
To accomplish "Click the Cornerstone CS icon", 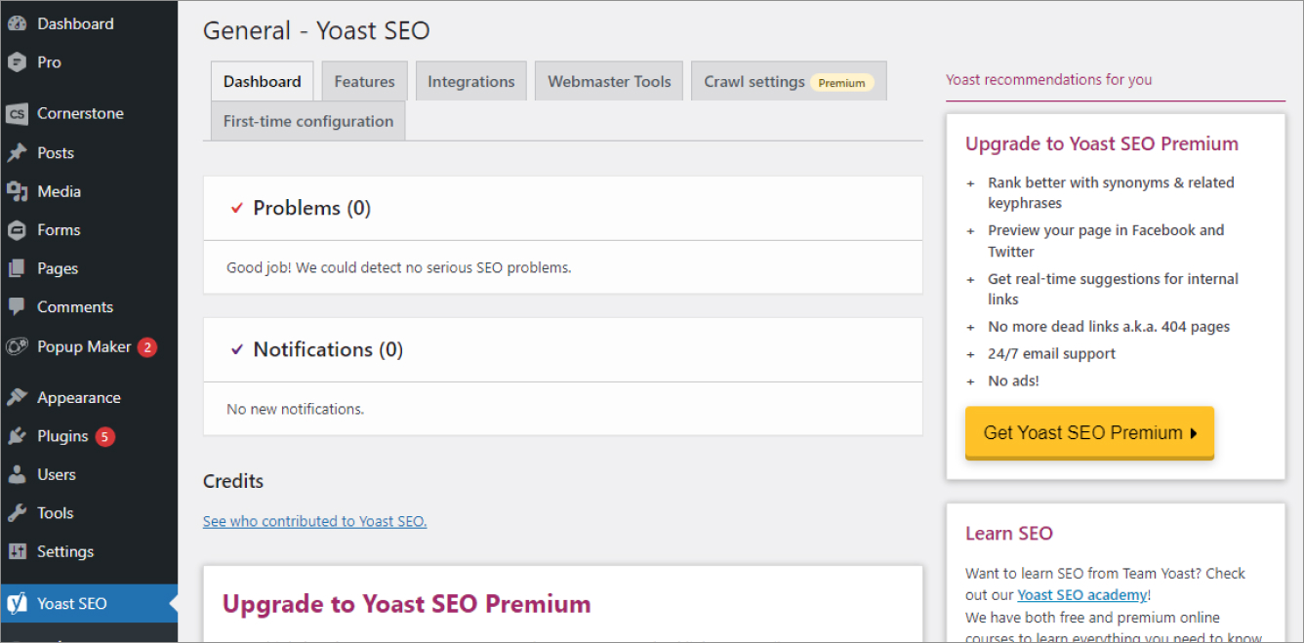I will pos(17,113).
